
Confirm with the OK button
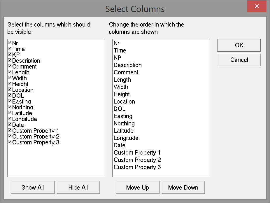point(239,45)
